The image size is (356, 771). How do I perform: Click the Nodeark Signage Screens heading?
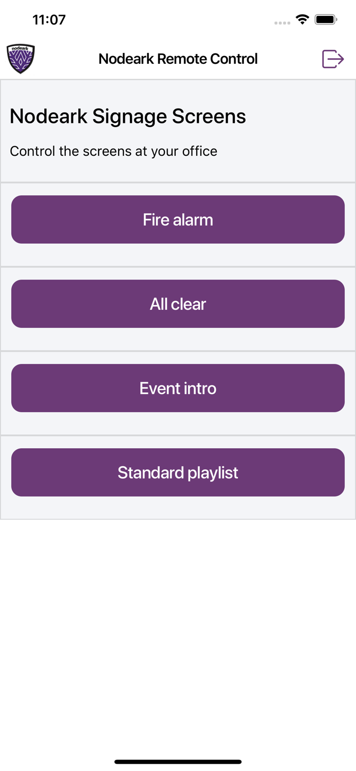tap(127, 116)
